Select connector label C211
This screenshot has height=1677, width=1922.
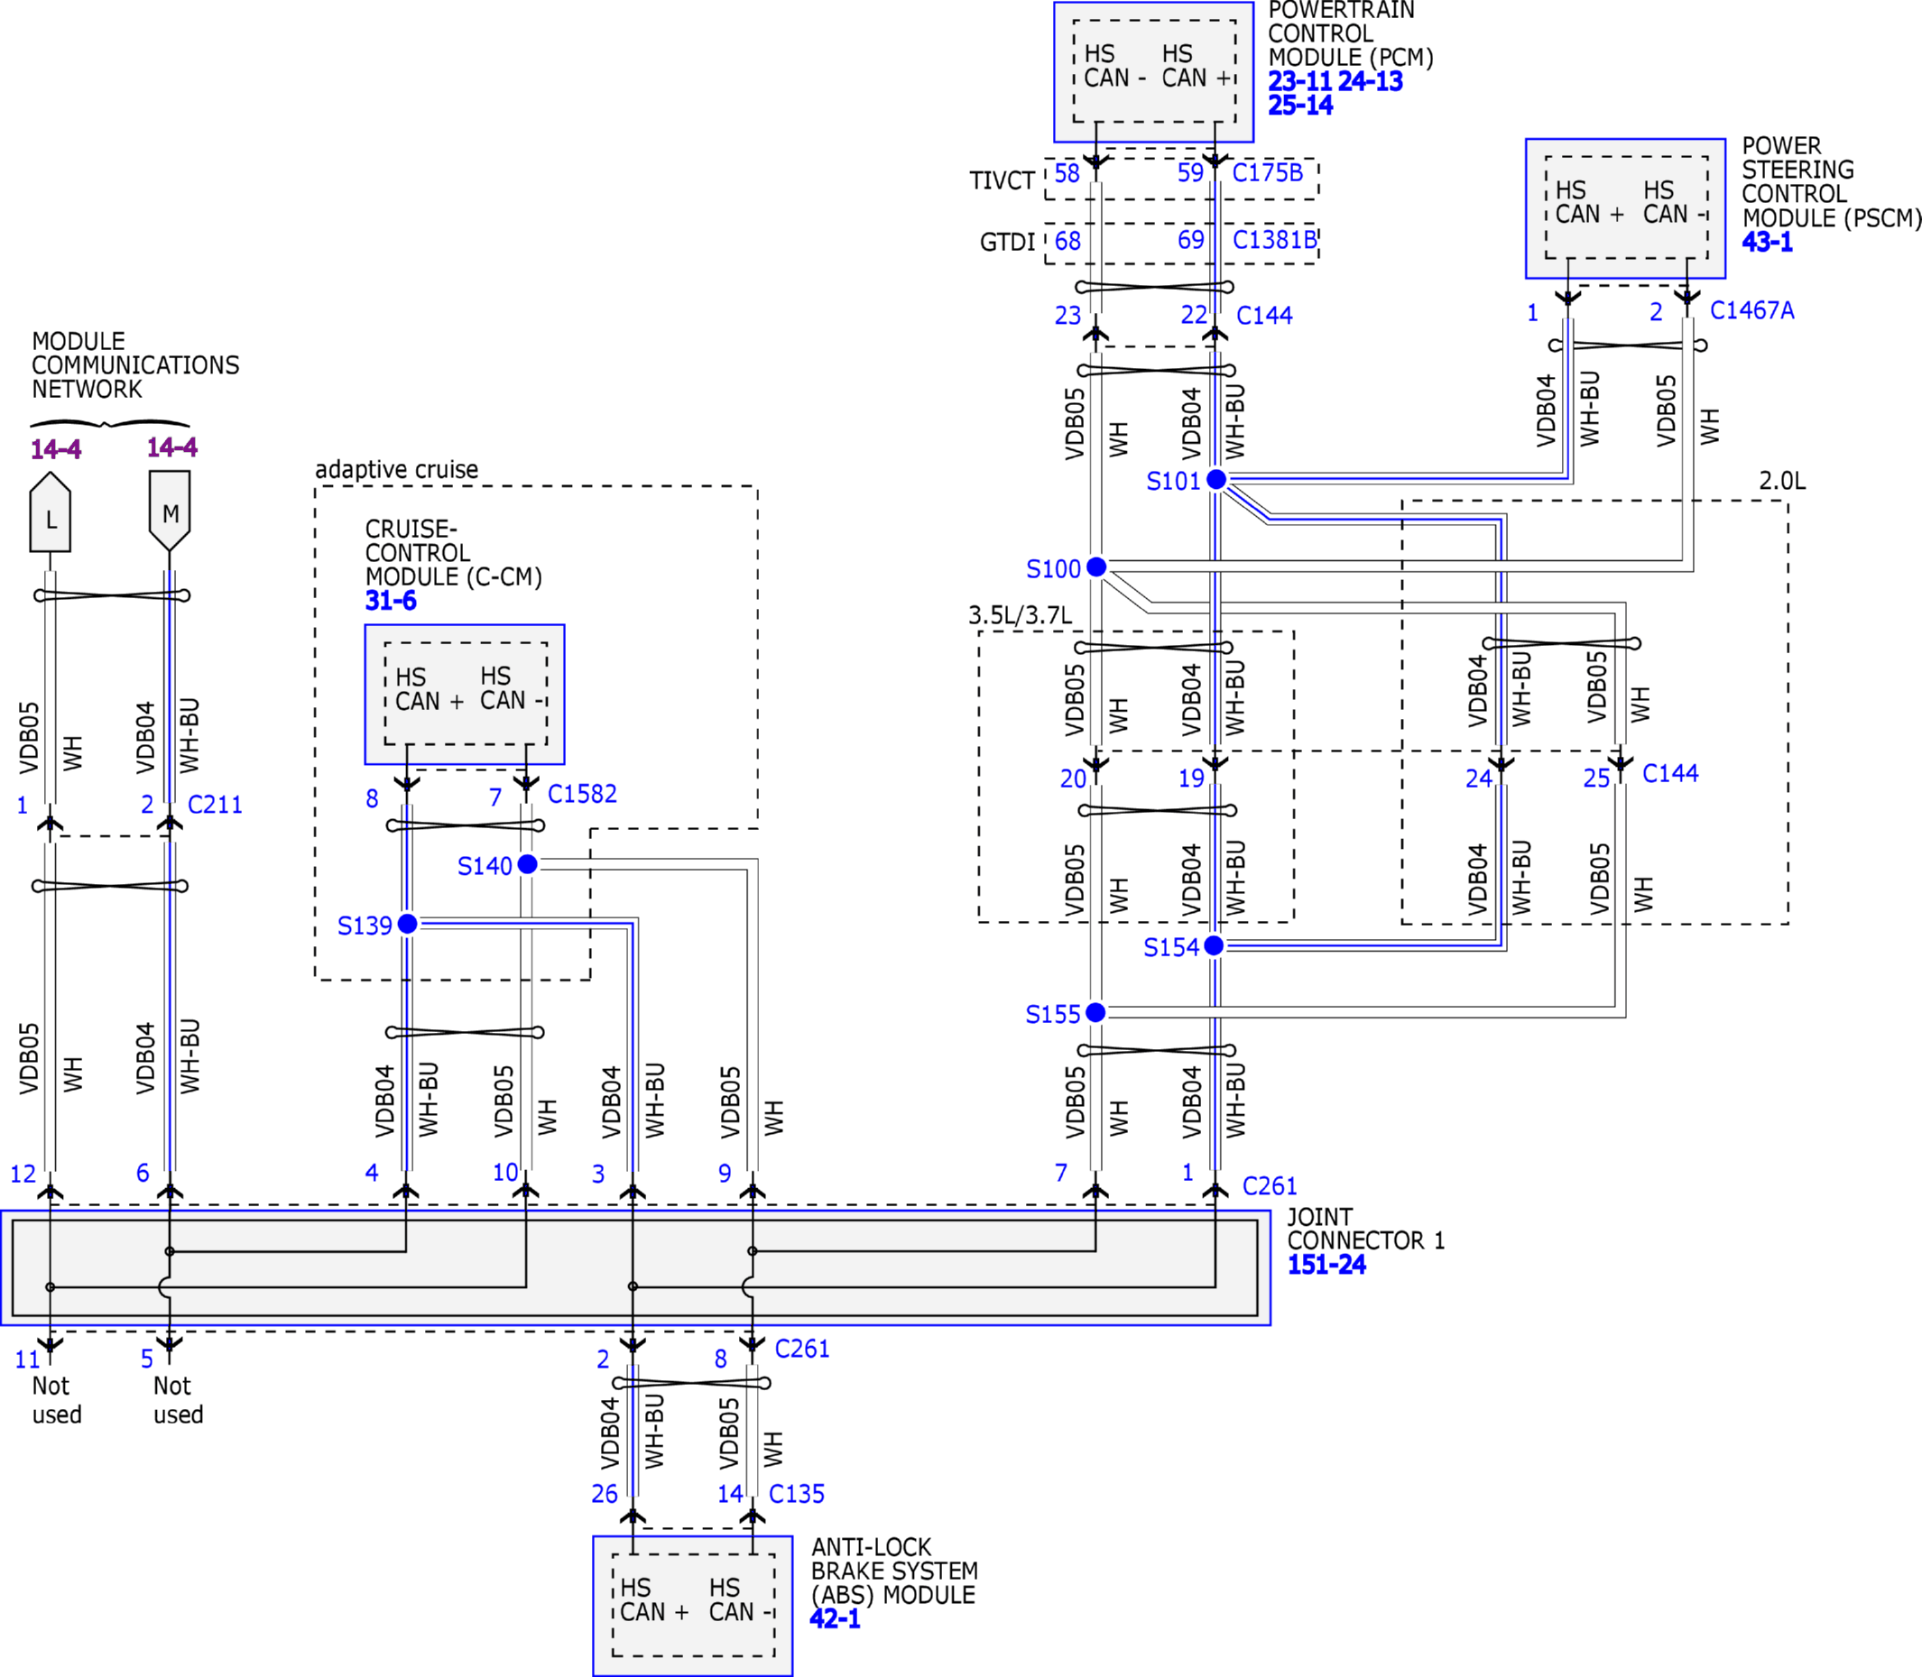pyautogui.click(x=216, y=805)
